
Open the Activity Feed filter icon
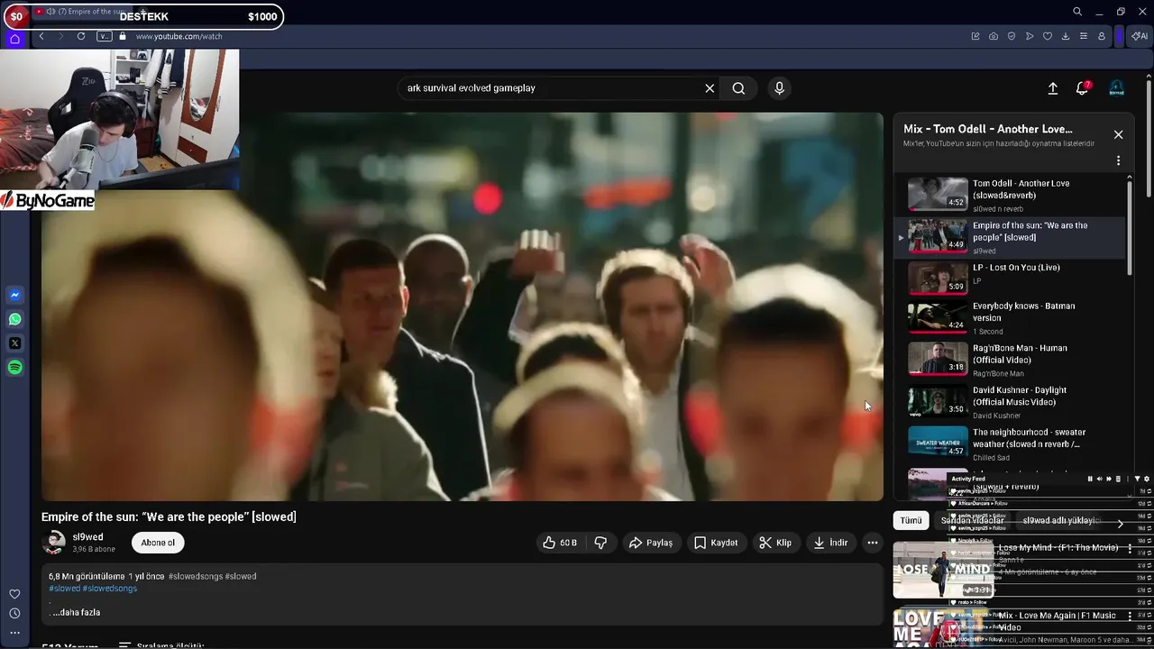point(1137,479)
